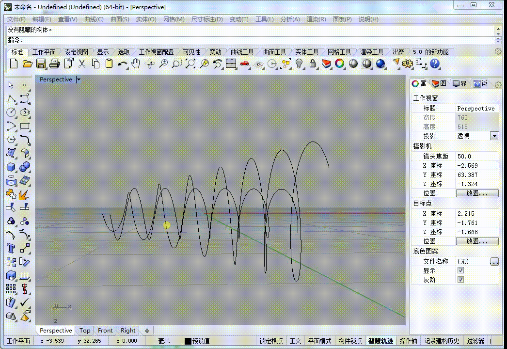This screenshot has height=349, width=507.
Task: Open the Perspective viewport title dropdown
Action: tap(79, 79)
